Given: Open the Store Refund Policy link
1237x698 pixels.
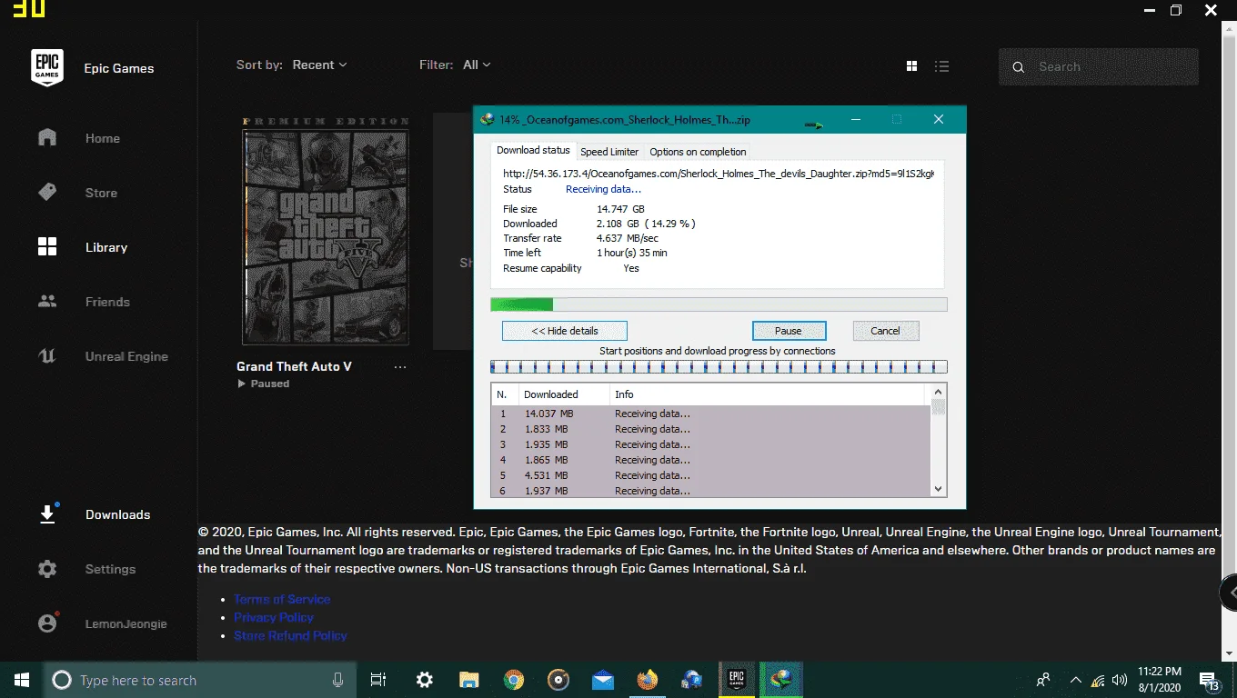Looking at the screenshot, I should [290, 635].
